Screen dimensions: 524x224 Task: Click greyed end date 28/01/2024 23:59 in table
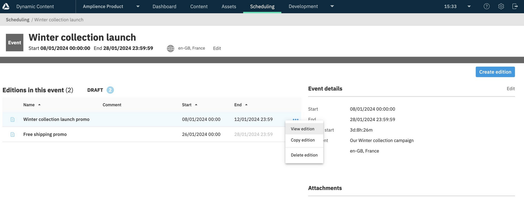253,134
